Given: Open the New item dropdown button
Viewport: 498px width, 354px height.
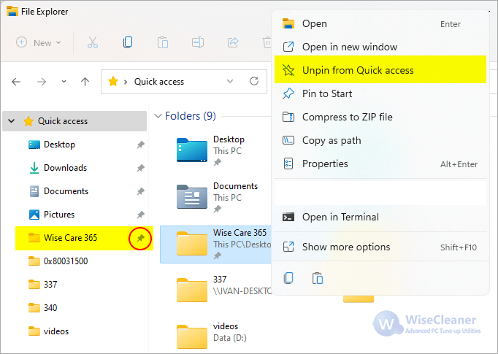Looking at the screenshot, I should (39, 42).
